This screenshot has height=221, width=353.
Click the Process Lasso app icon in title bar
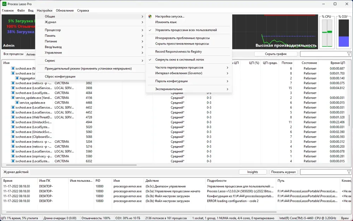[x=4, y=4]
